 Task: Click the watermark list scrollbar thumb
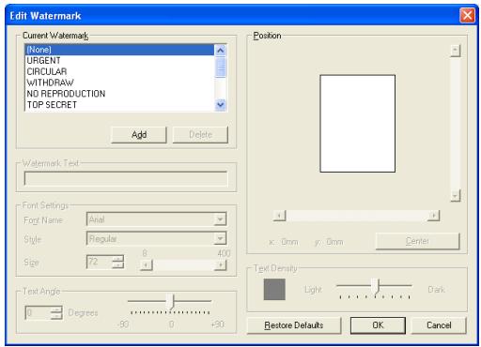pos(221,67)
